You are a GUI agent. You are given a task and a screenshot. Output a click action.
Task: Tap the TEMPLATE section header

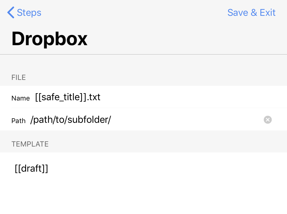[x=30, y=144]
